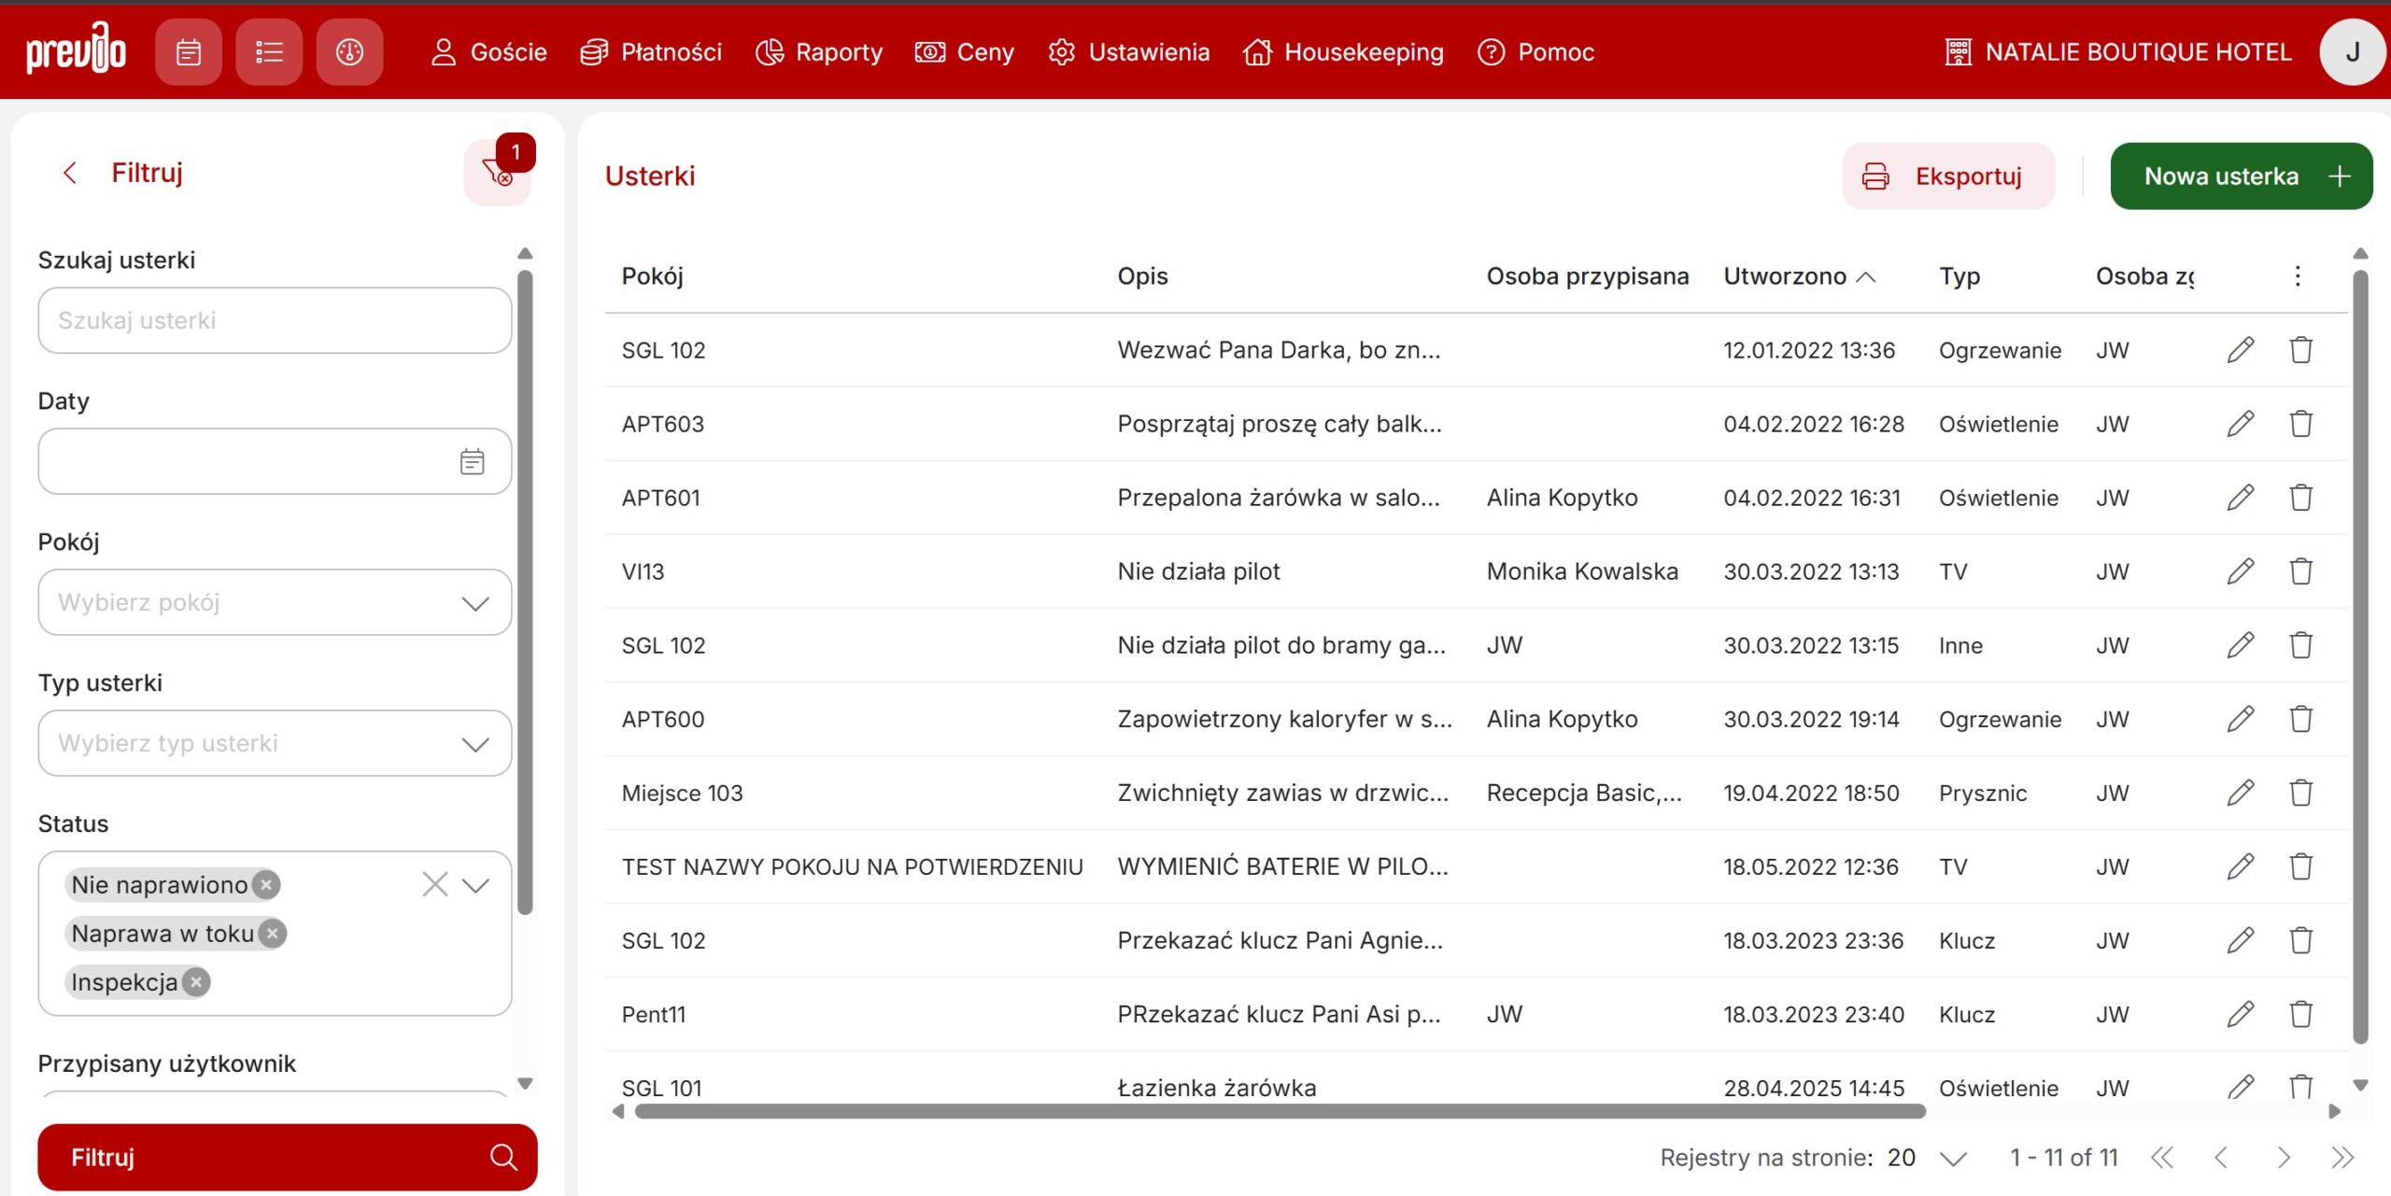This screenshot has width=2391, height=1196.
Task: Open the Ceny menu
Action: click(x=964, y=52)
